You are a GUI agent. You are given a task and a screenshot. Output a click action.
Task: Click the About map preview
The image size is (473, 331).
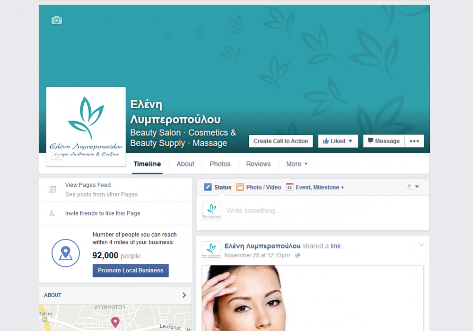(x=115, y=318)
